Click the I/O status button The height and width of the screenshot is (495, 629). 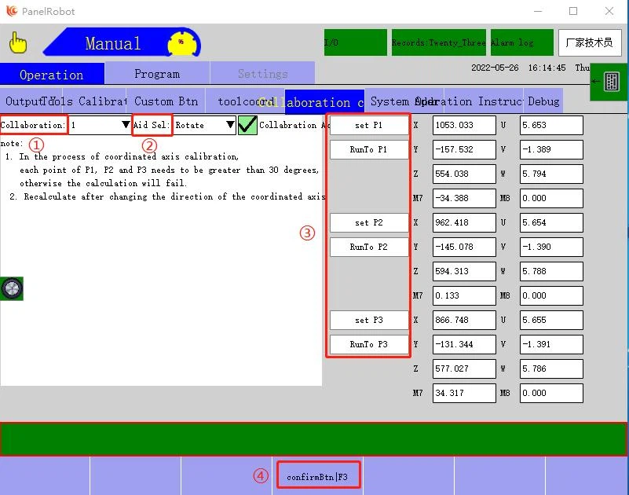355,42
